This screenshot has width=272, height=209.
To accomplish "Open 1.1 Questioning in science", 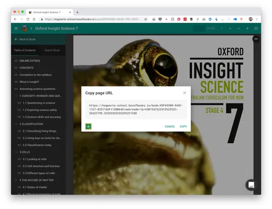I will coord(39,103).
